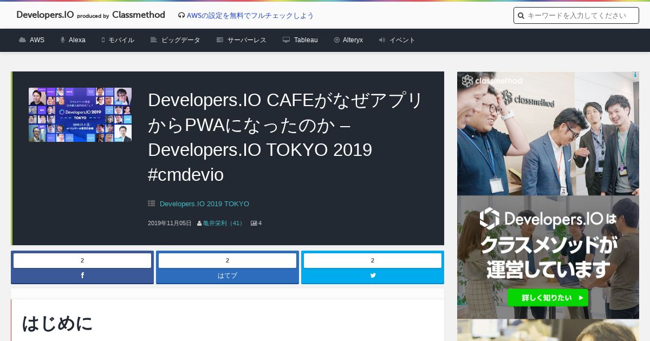Open the Developers.IO 2019 TOKYO category link
This screenshot has height=341, width=650.
[204, 204]
